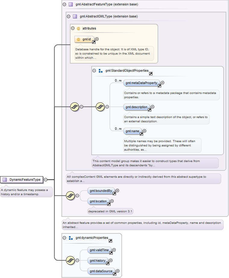The height and width of the screenshot is (278, 229).
Task: Click sequence compositor icon inside StandardObjectProperties
Action: tap(100, 107)
